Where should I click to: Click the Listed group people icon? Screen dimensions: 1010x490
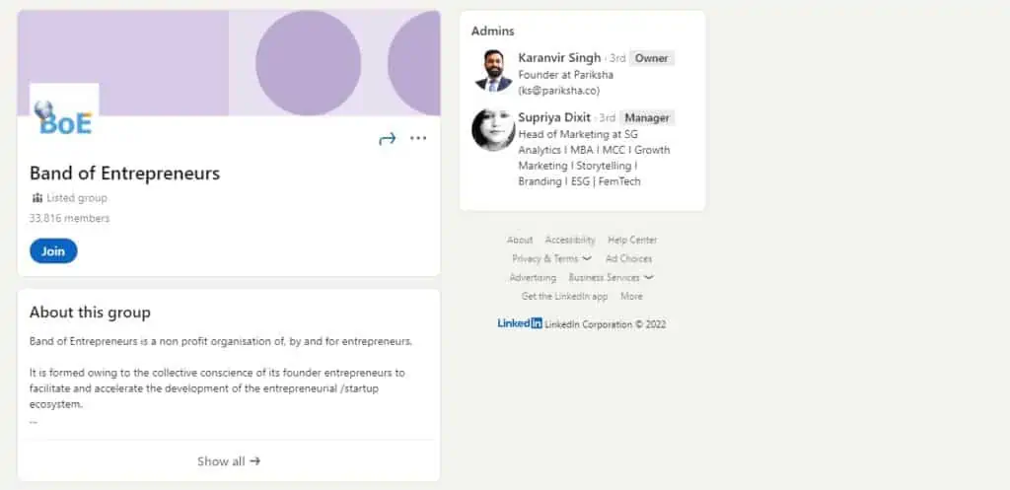click(37, 198)
